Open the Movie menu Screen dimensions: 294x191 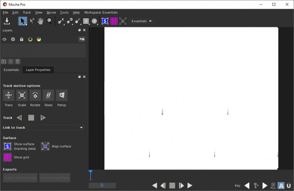(x=51, y=13)
